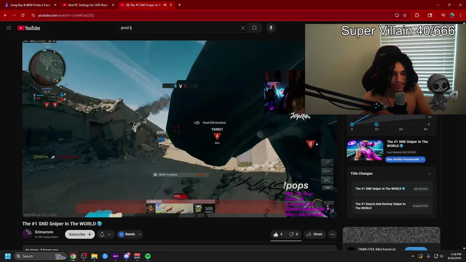Switch to Best PC Settings for COD tab

88,5
